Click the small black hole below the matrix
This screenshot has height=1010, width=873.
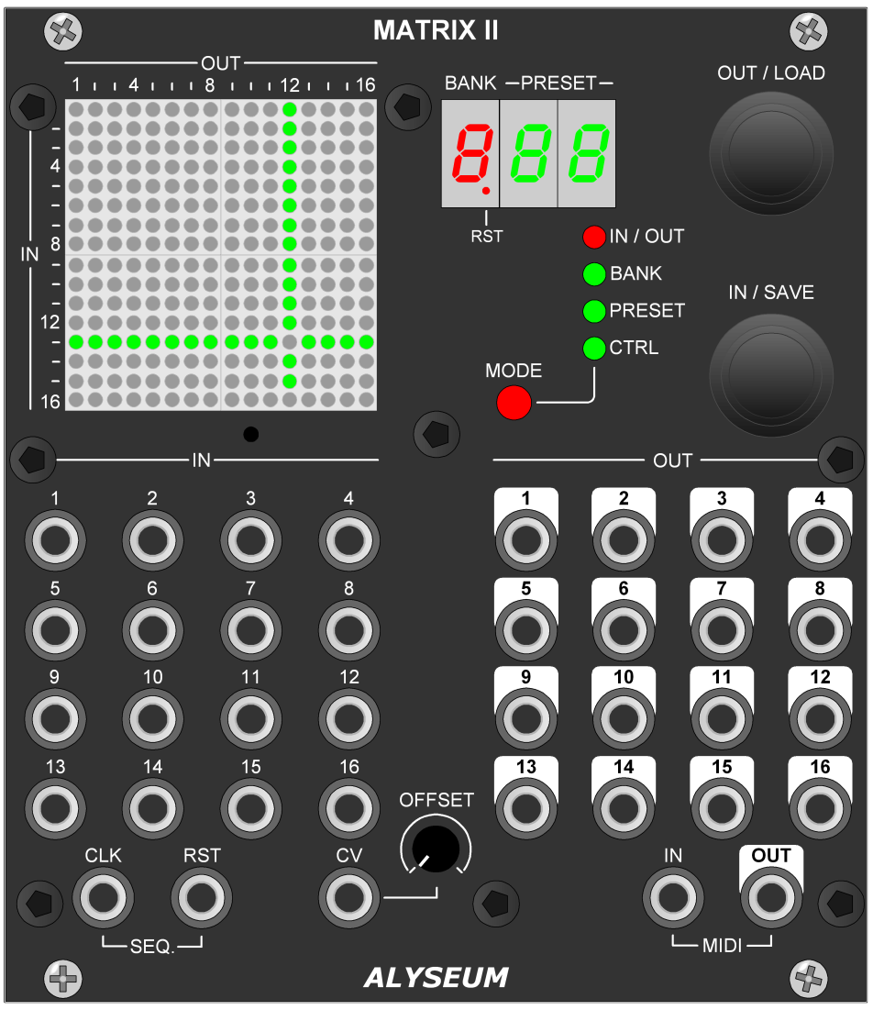coord(251,435)
